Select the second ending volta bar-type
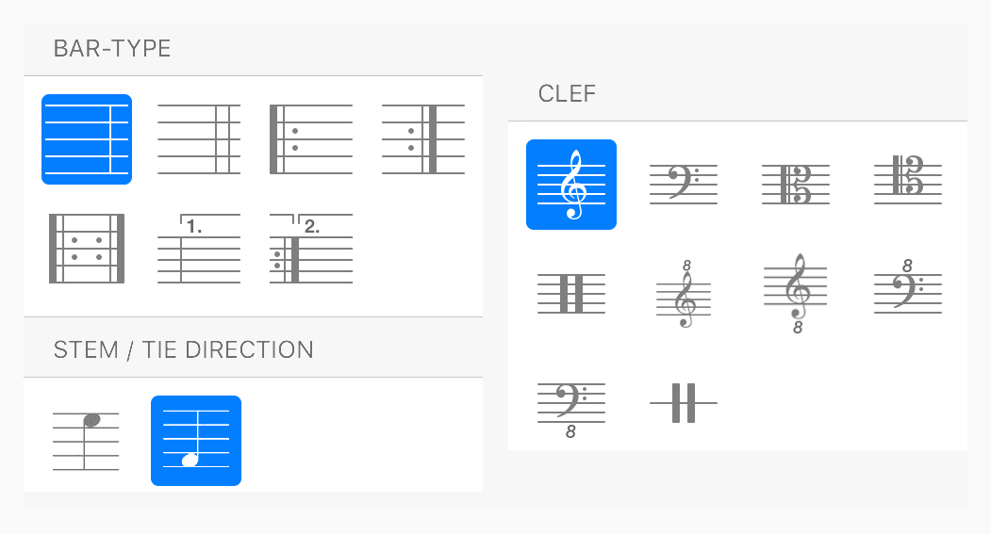 (311, 249)
